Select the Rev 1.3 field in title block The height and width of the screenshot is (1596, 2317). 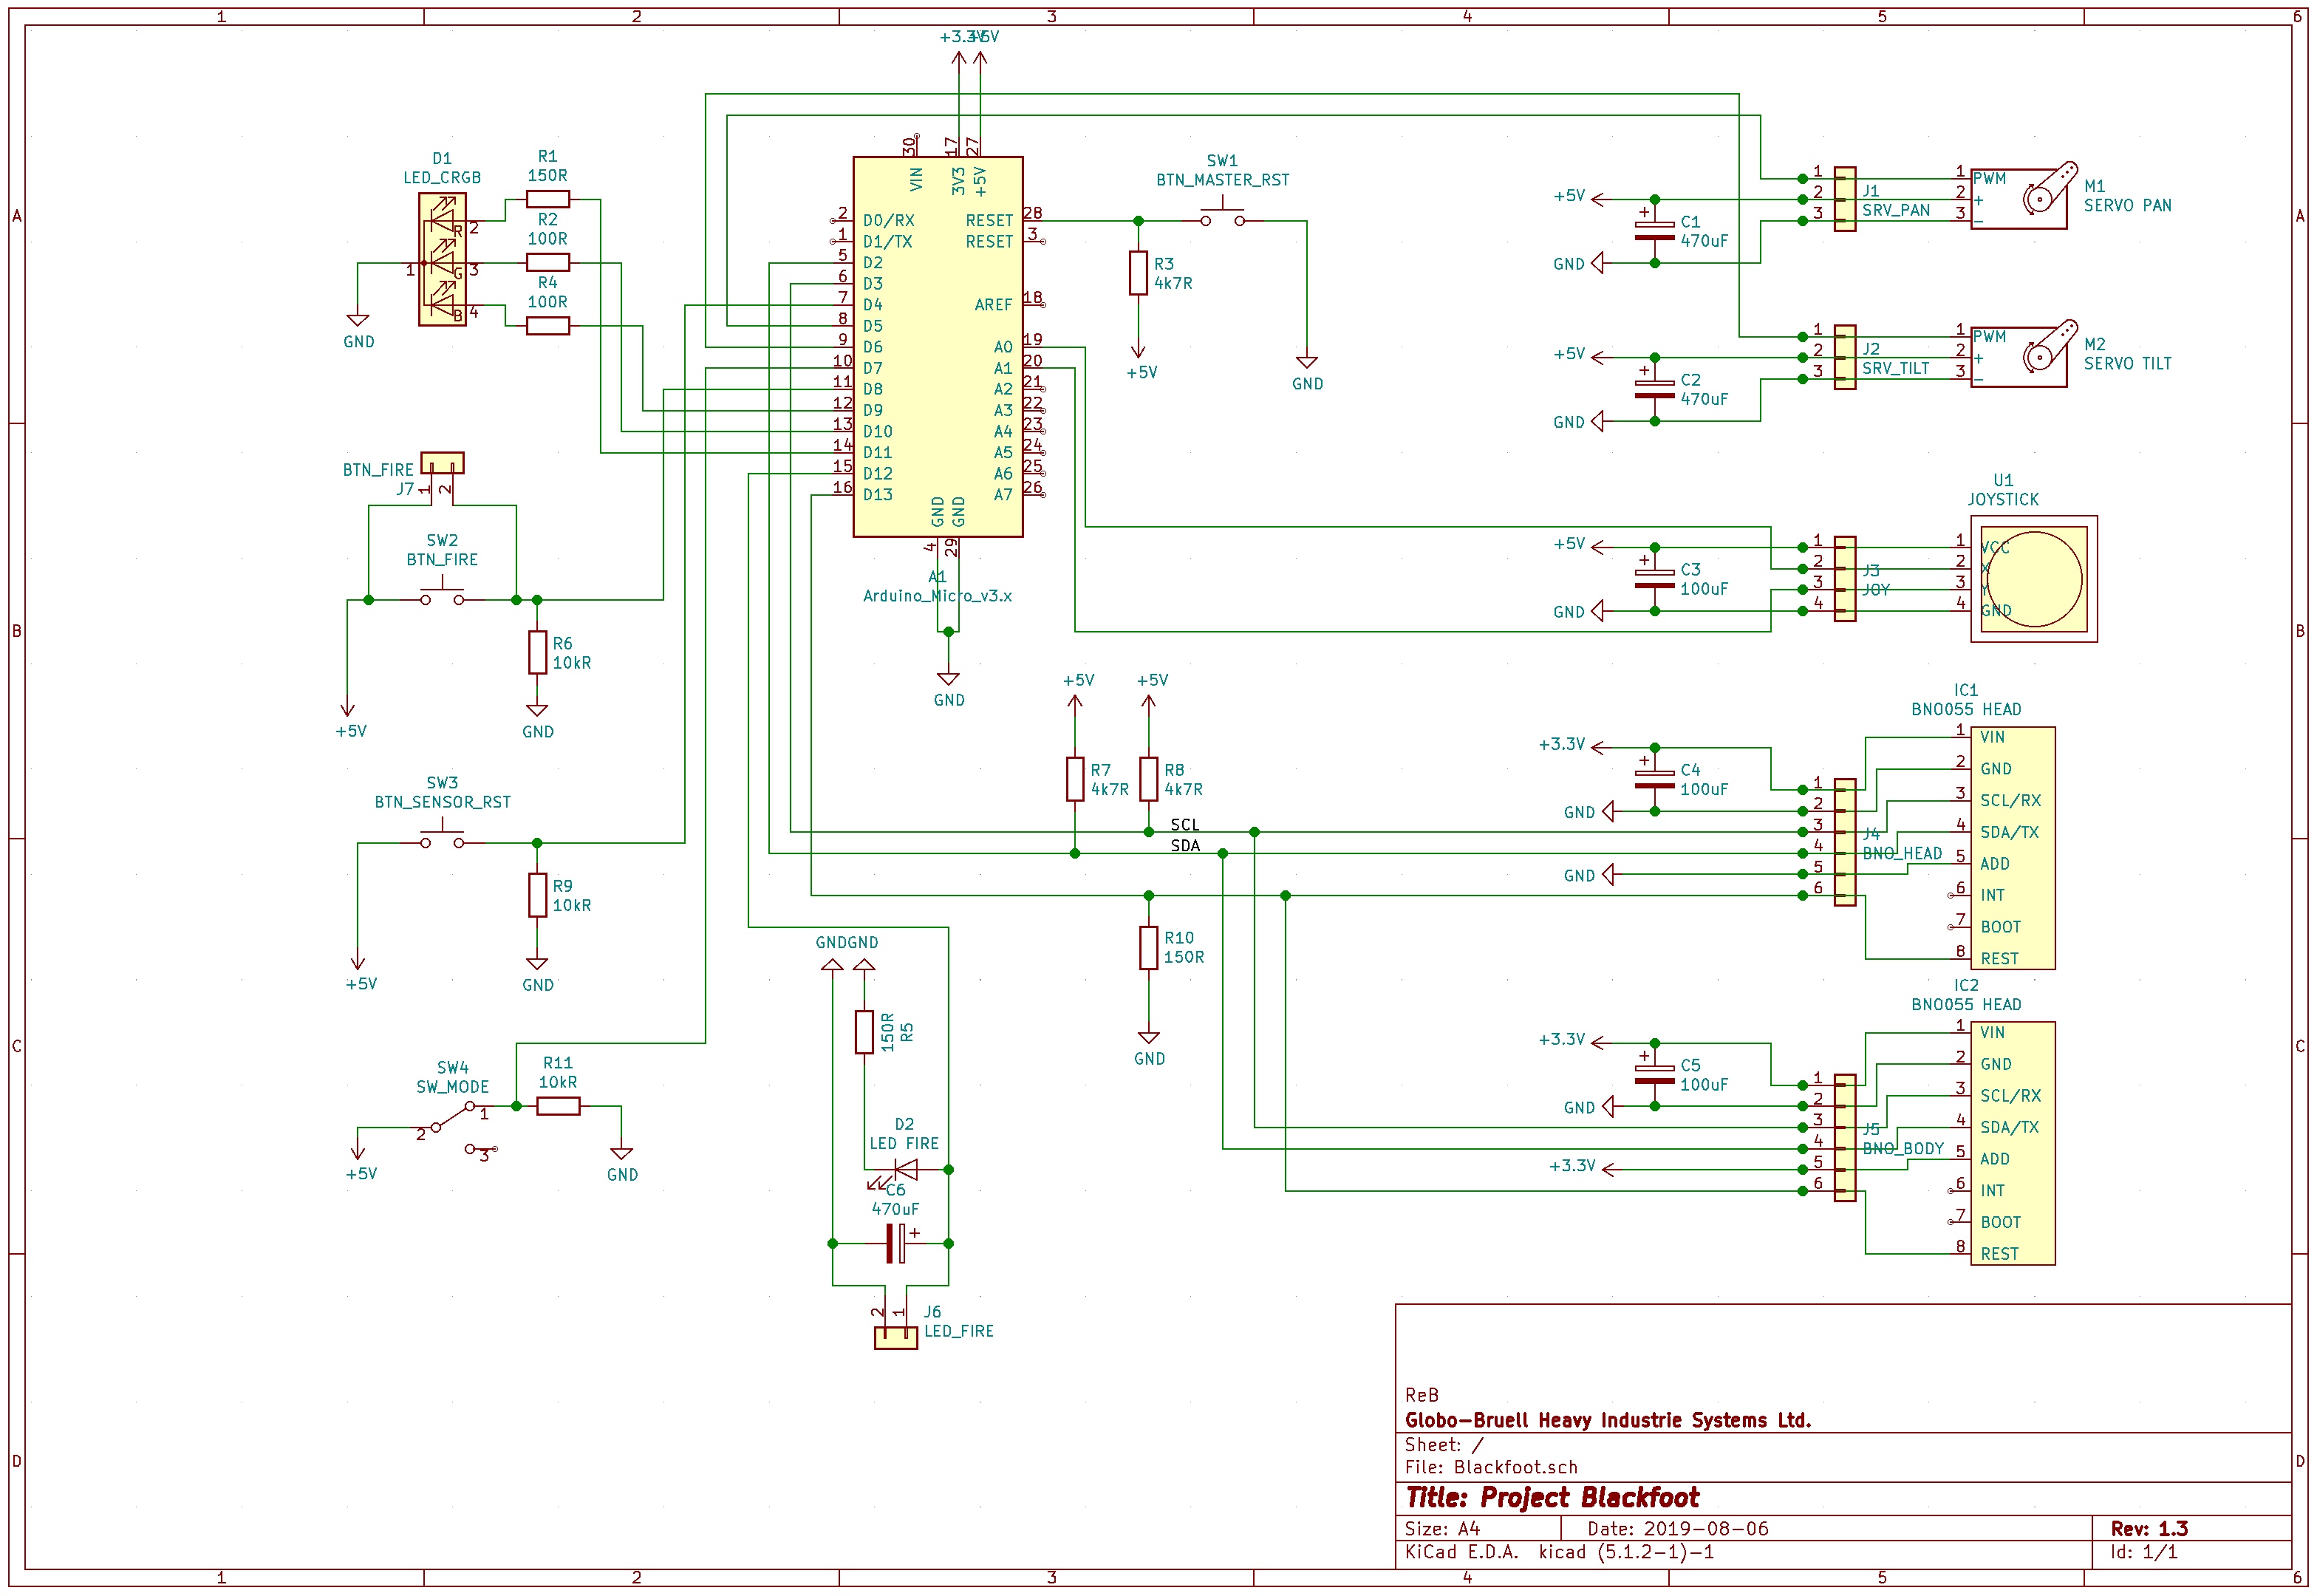[x=2148, y=1529]
